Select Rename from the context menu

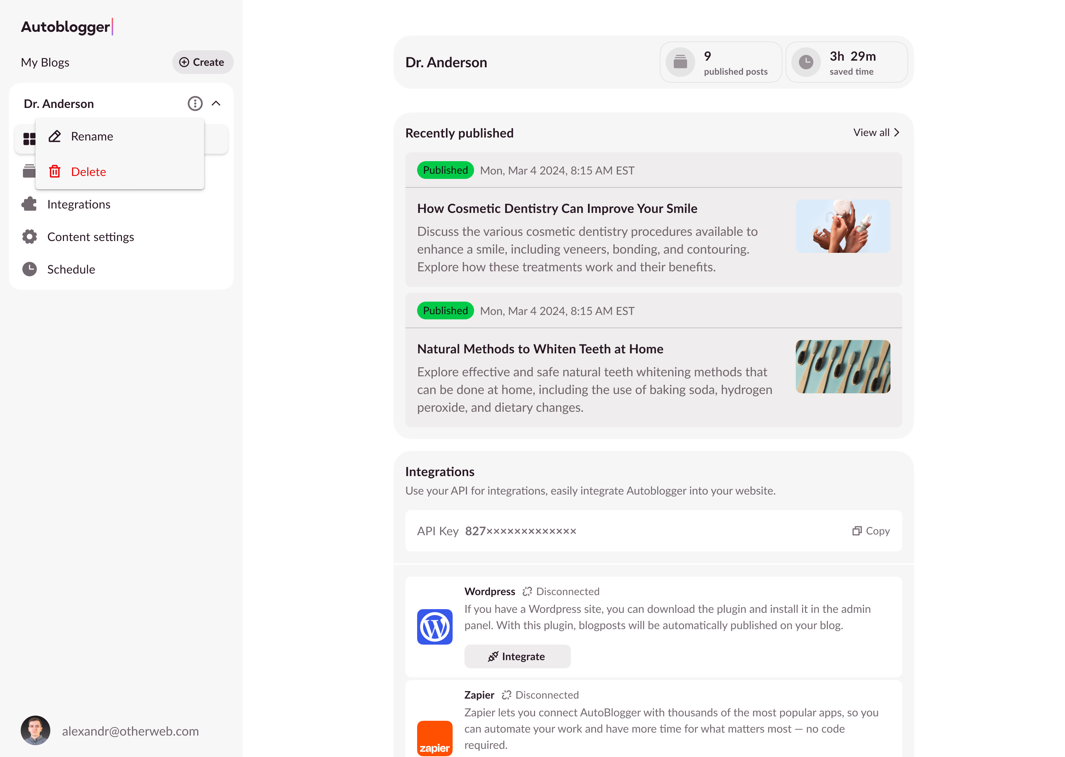[92, 136]
